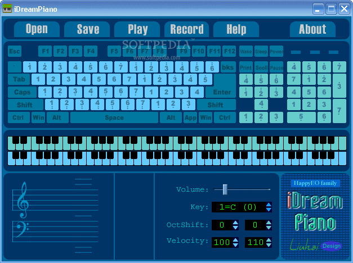This screenshot has width=353, height=263.
Task: Click the Velocity field showing 100
Action: click(x=222, y=242)
